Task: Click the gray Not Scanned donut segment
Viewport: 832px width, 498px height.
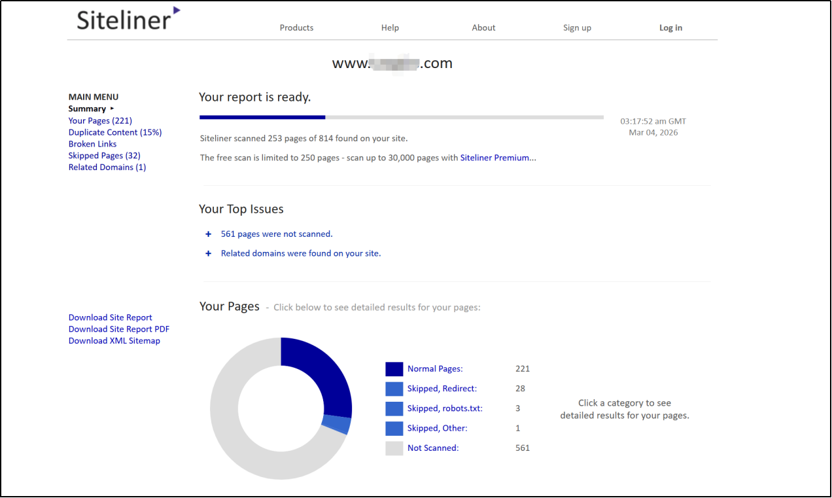Action: click(235, 445)
